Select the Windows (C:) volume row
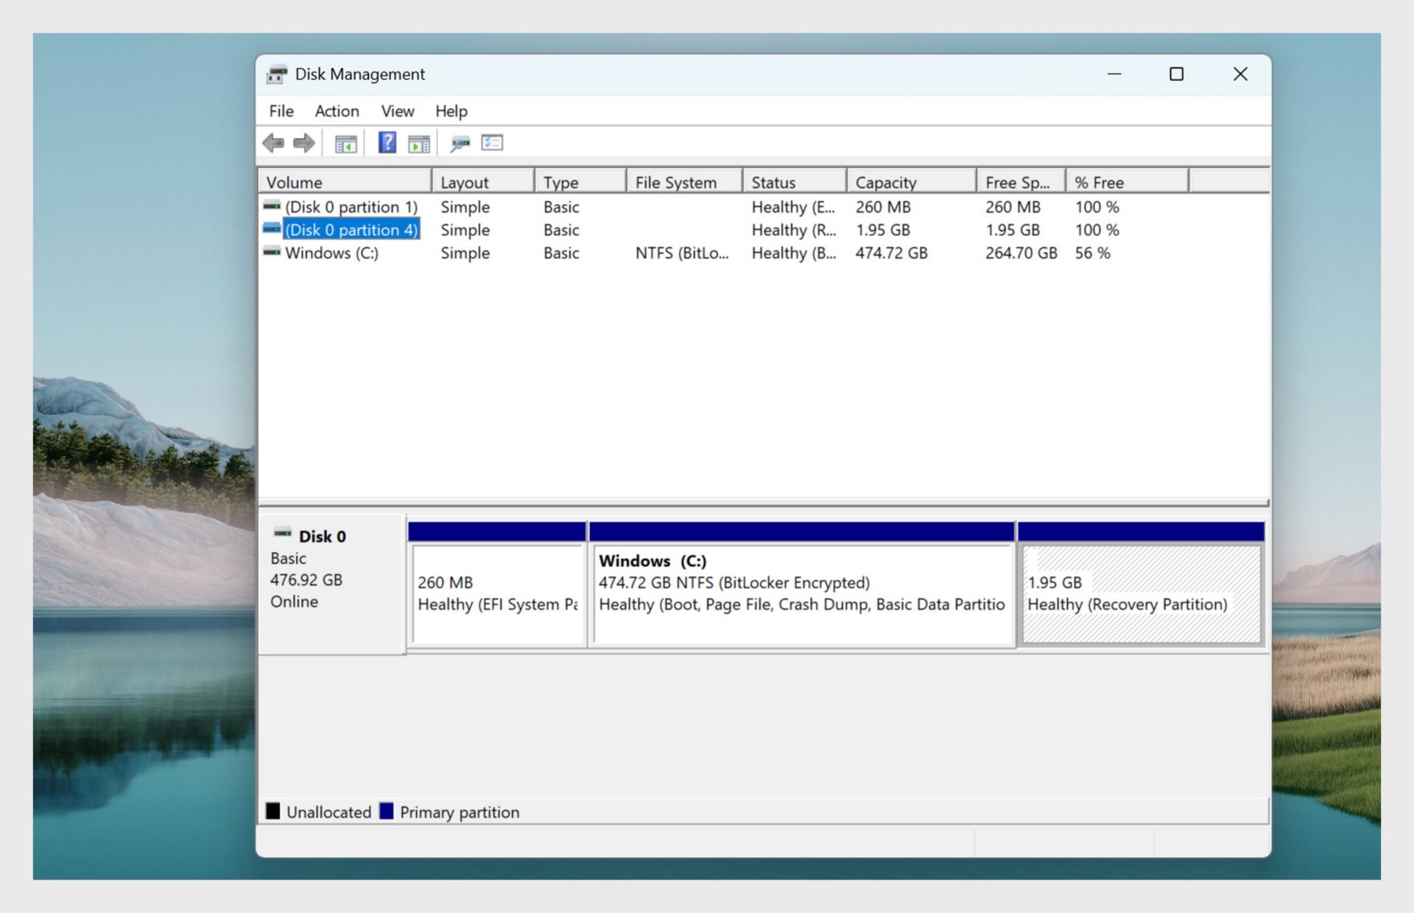Image resolution: width=1414 pixels, height=913 pixels. (331, 253)
